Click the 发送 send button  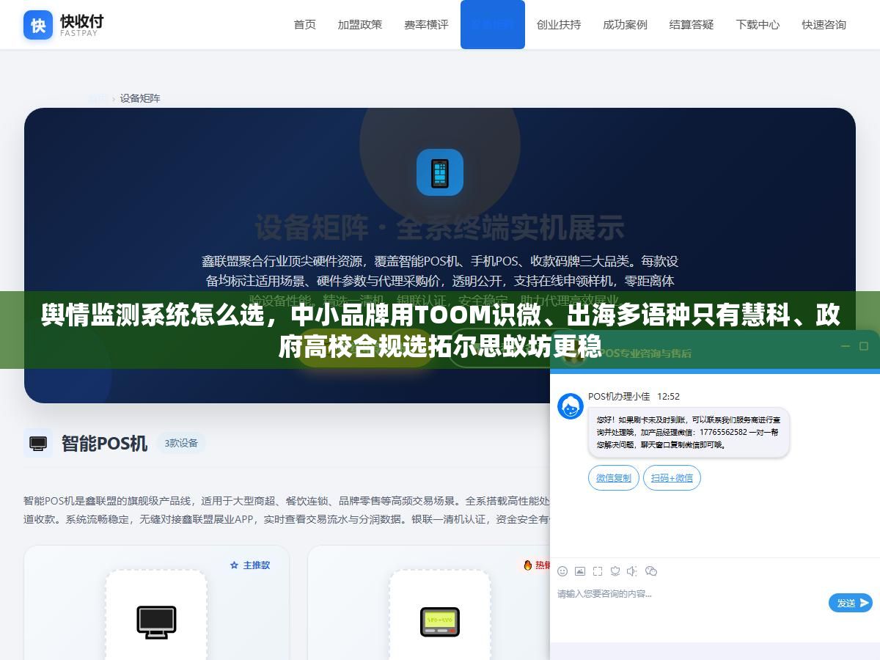(851, 603)
